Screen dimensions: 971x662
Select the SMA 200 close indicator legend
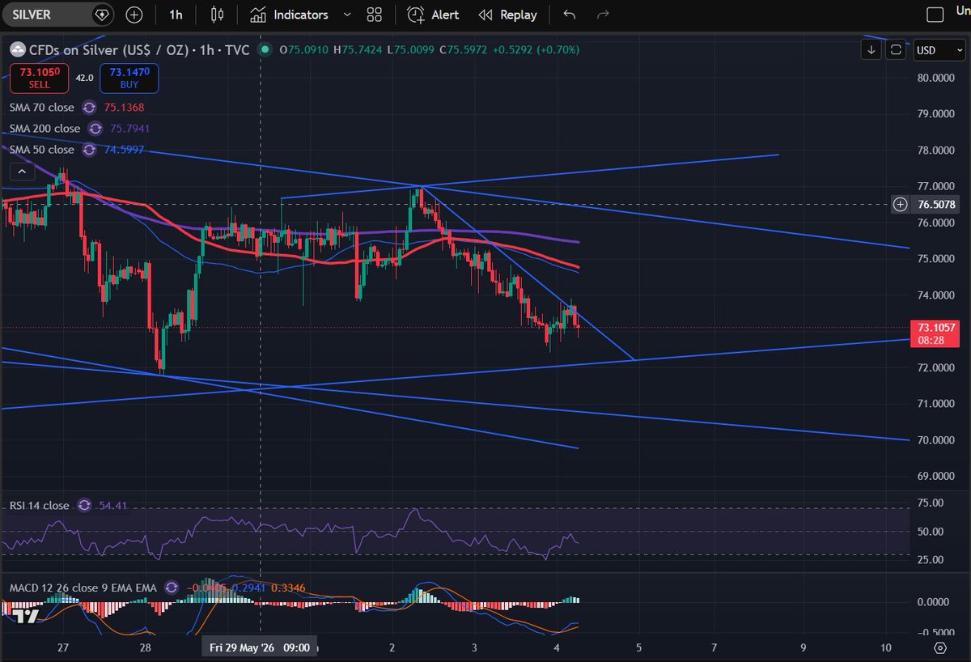[45, 128]
